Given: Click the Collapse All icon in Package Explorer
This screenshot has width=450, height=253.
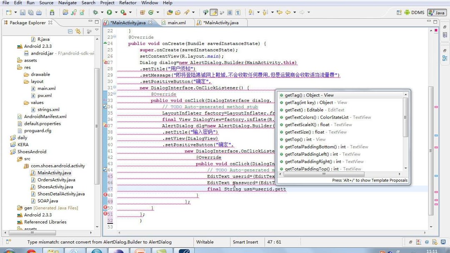Looking at the screenshot, I should coord(70,32).
